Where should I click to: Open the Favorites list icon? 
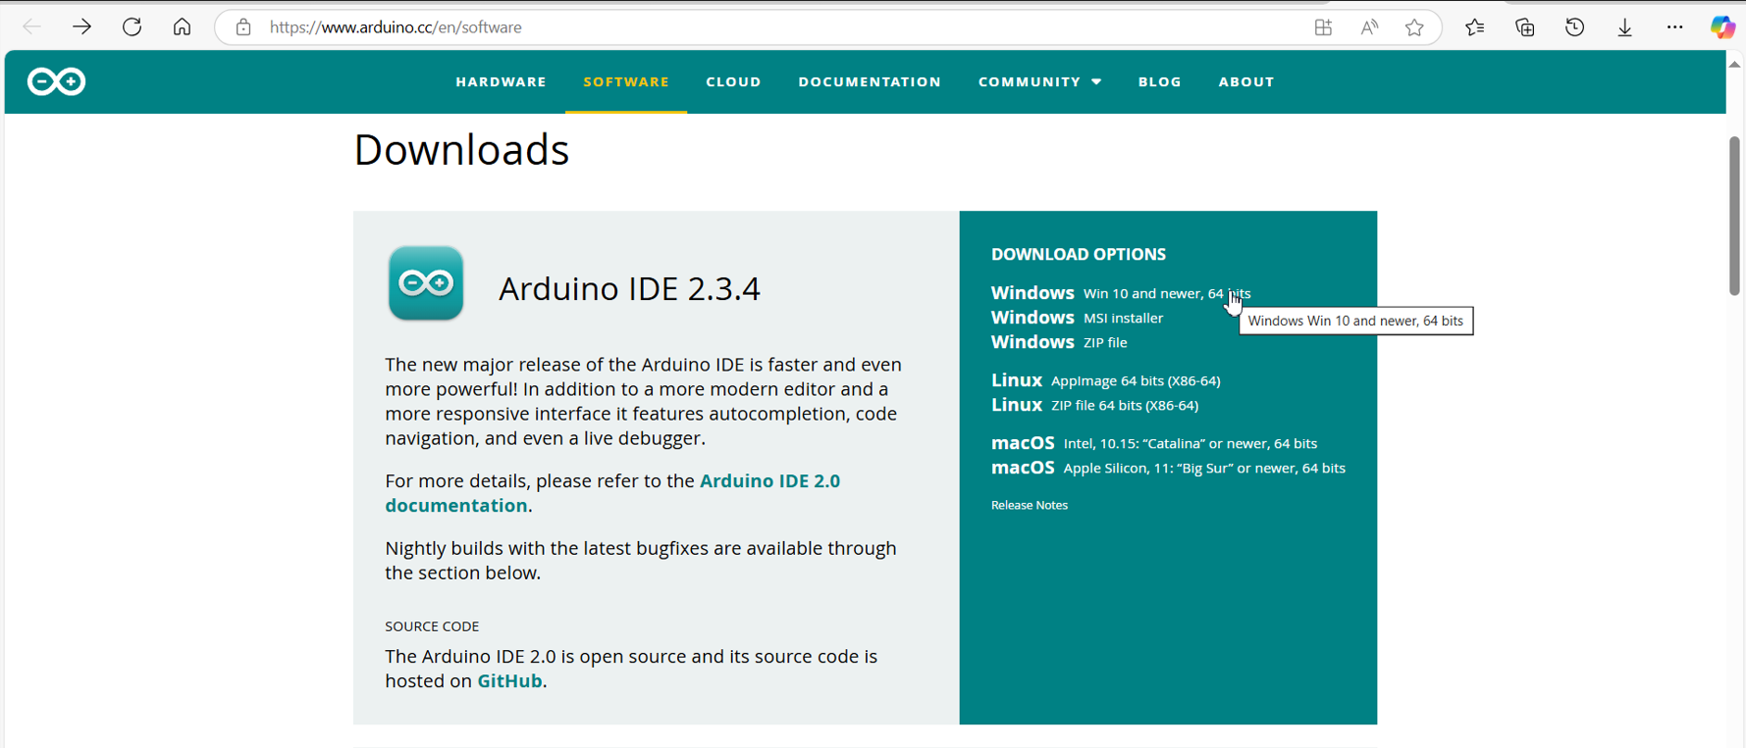tap(1475, 27)
